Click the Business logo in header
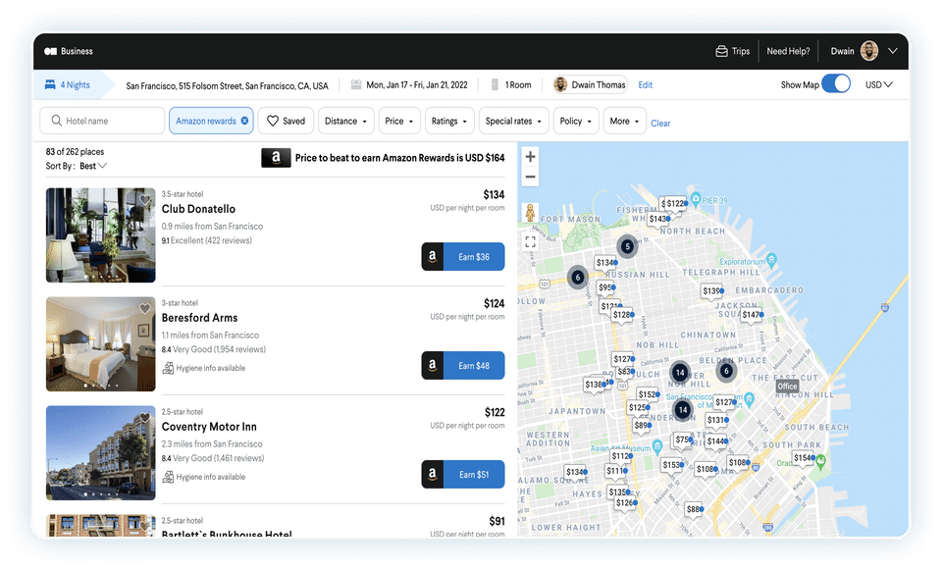Viewport: 942px width, 570px height. (x=69, y=52)
